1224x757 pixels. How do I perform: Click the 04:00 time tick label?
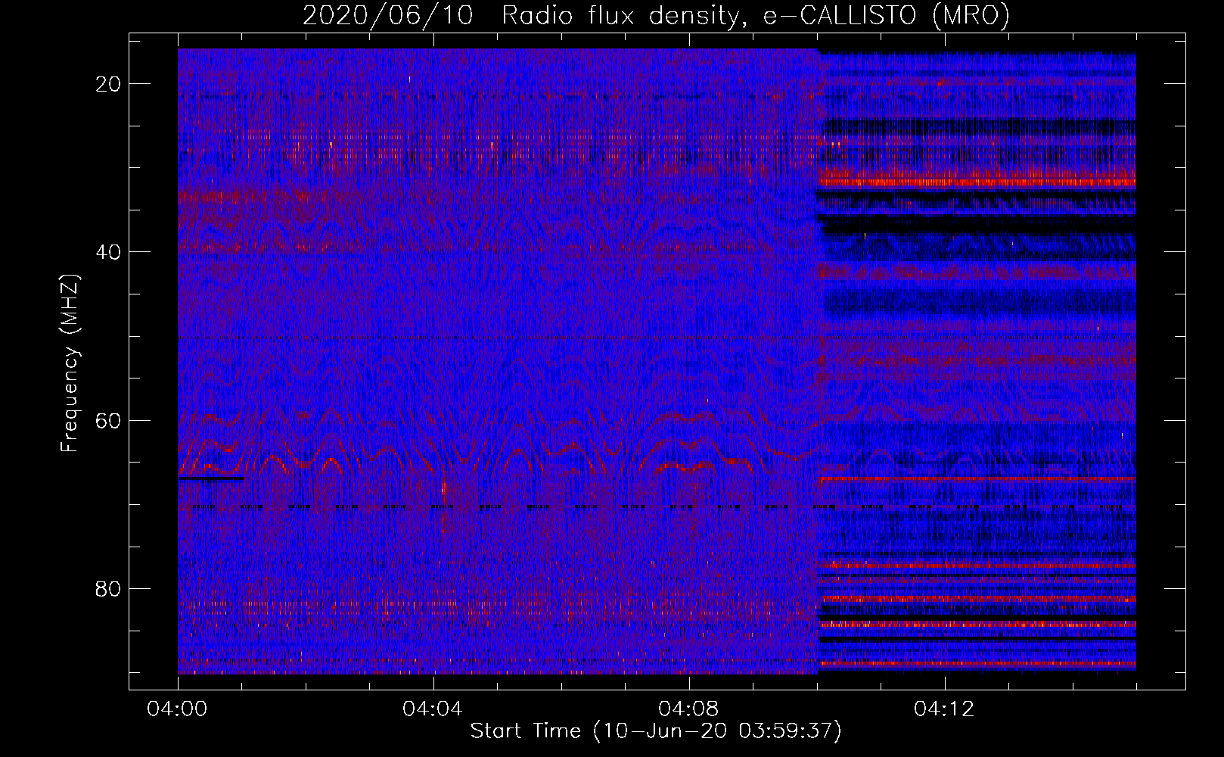coord(178,709)
